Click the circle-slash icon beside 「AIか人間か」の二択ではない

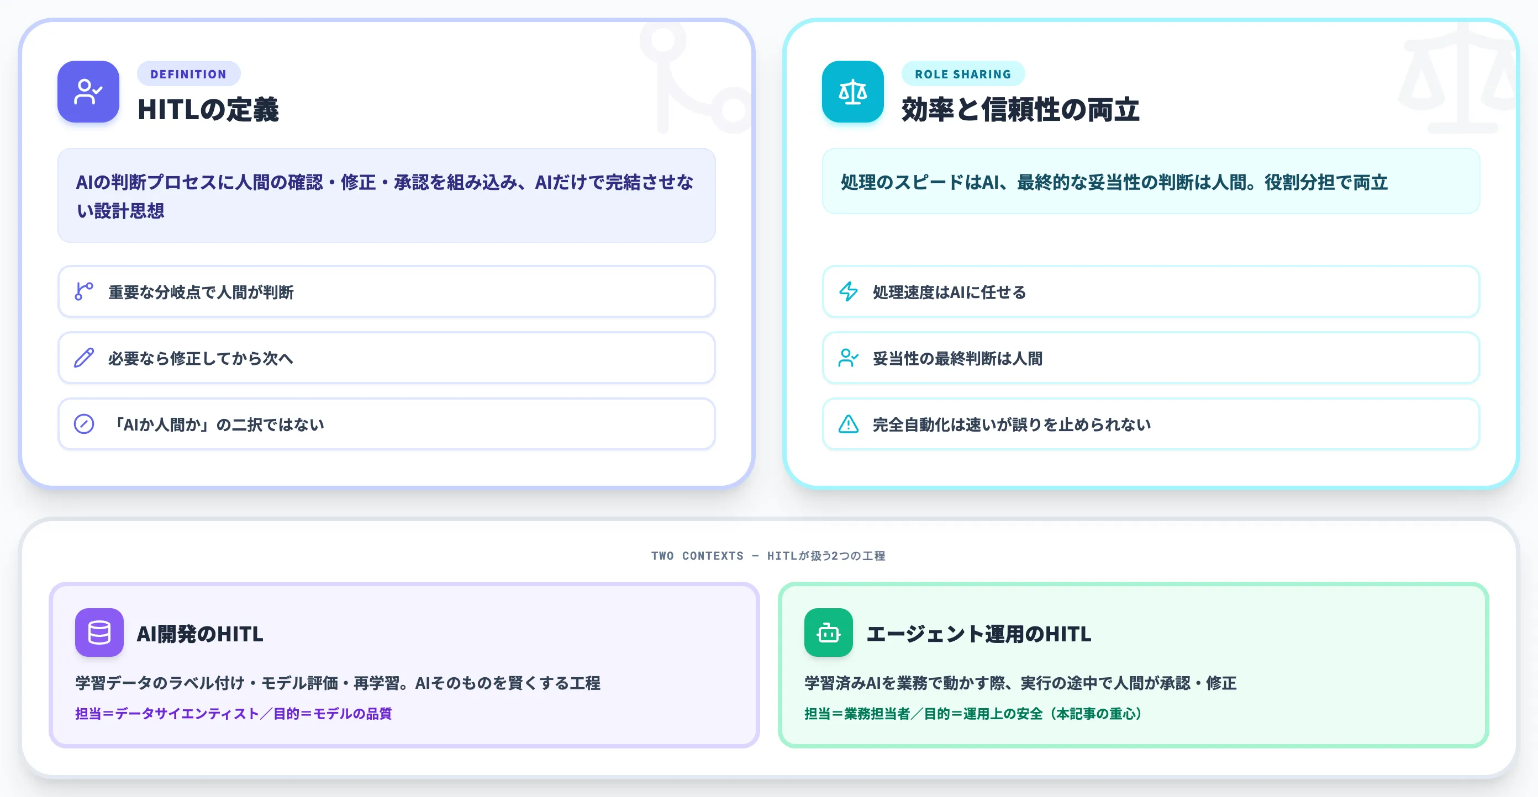click(x=84, y=424)
